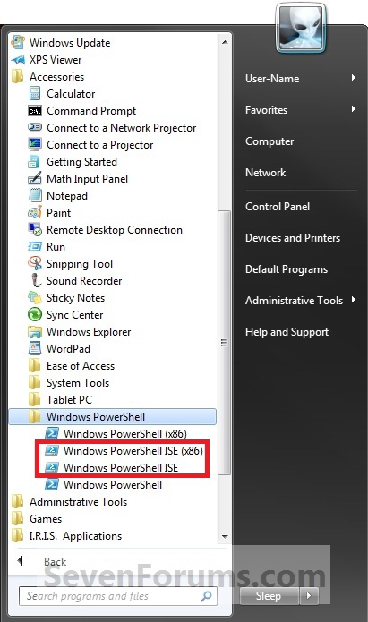The height and width of the screenshot is (622, 368).
Task: Click the user account alien picture
Action: coord(302,30)
